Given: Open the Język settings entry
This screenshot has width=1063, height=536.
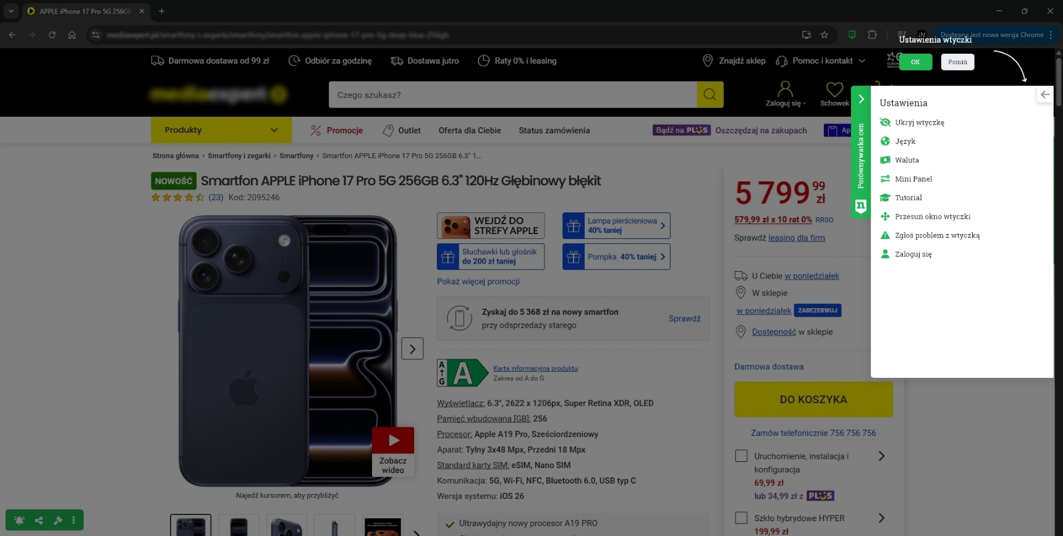Looking at the screenshot, I should 905,141.
